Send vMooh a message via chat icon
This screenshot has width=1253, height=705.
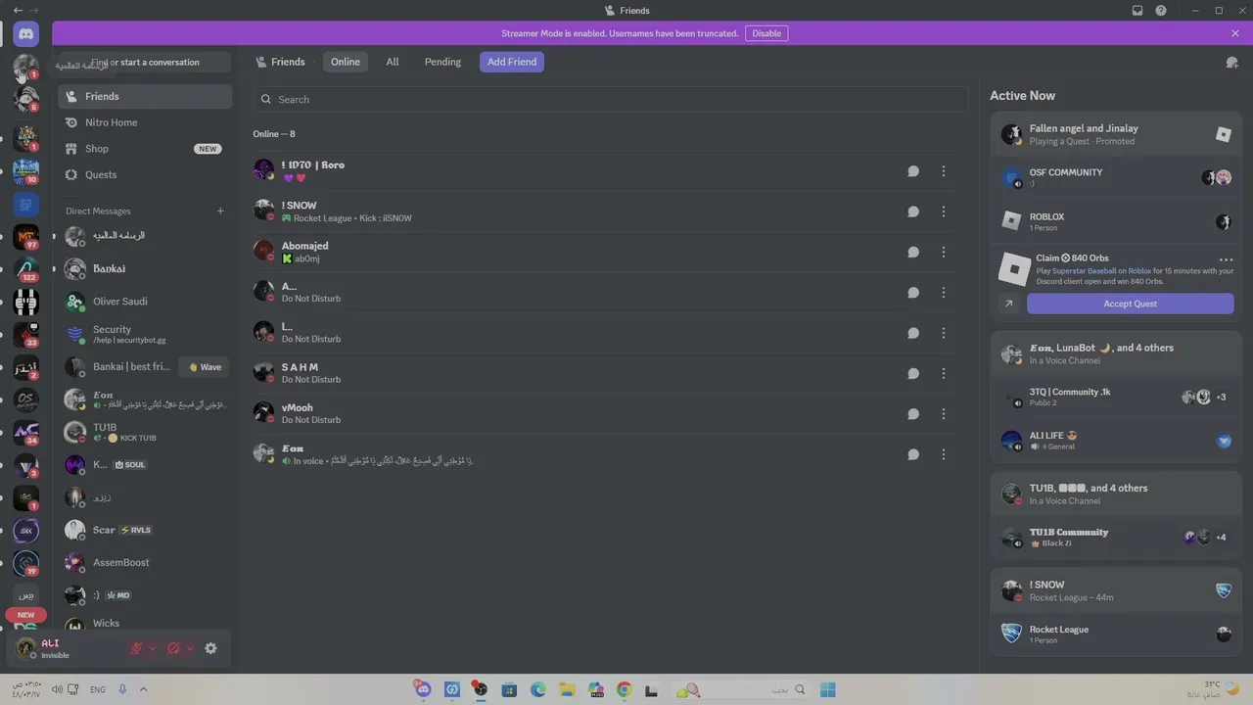(913, 414)
